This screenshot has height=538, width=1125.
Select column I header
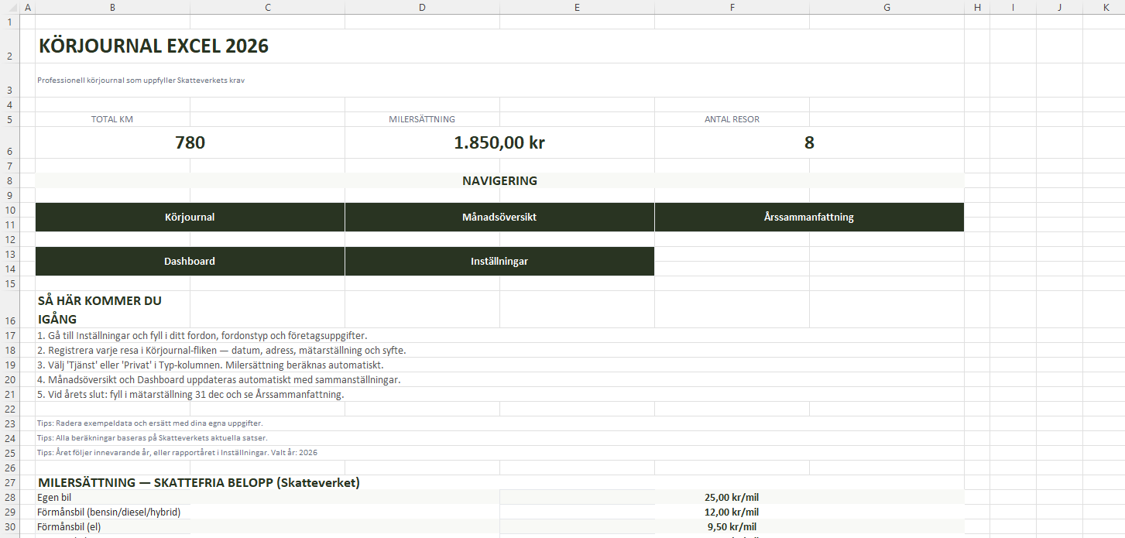pos(1014,7)
